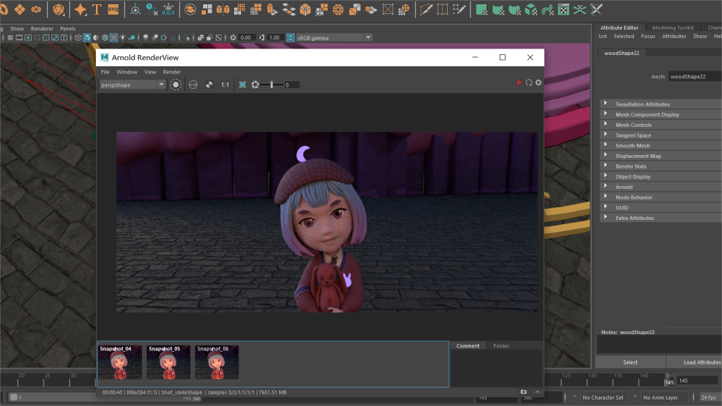Switch to the Folder tab in RenderView
The width and height of the screenshot is (722, 406).
coord(501,345)
